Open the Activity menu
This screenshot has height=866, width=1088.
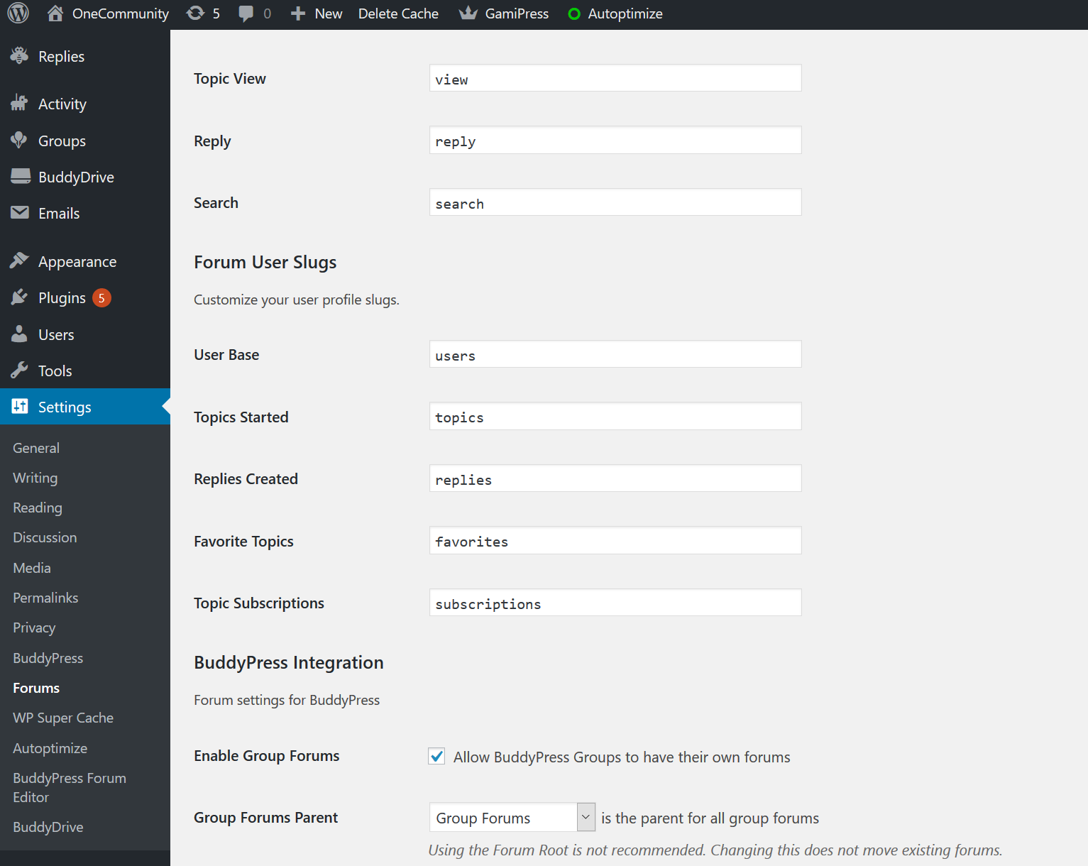(x=62, y=104)
